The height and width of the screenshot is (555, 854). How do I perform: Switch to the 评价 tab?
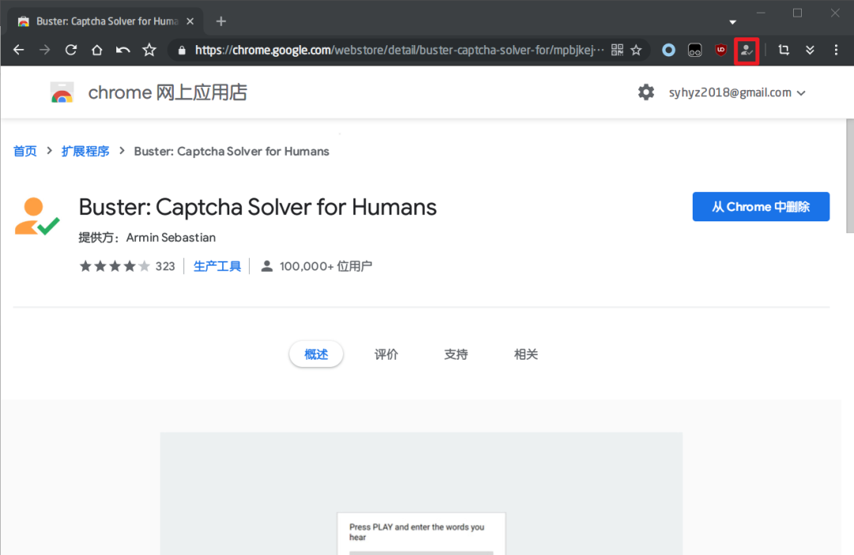386,354
